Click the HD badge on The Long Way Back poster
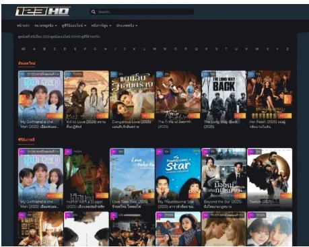Image resolution: width=309 pixels, height=247 pixels. (x=205, y=74)
